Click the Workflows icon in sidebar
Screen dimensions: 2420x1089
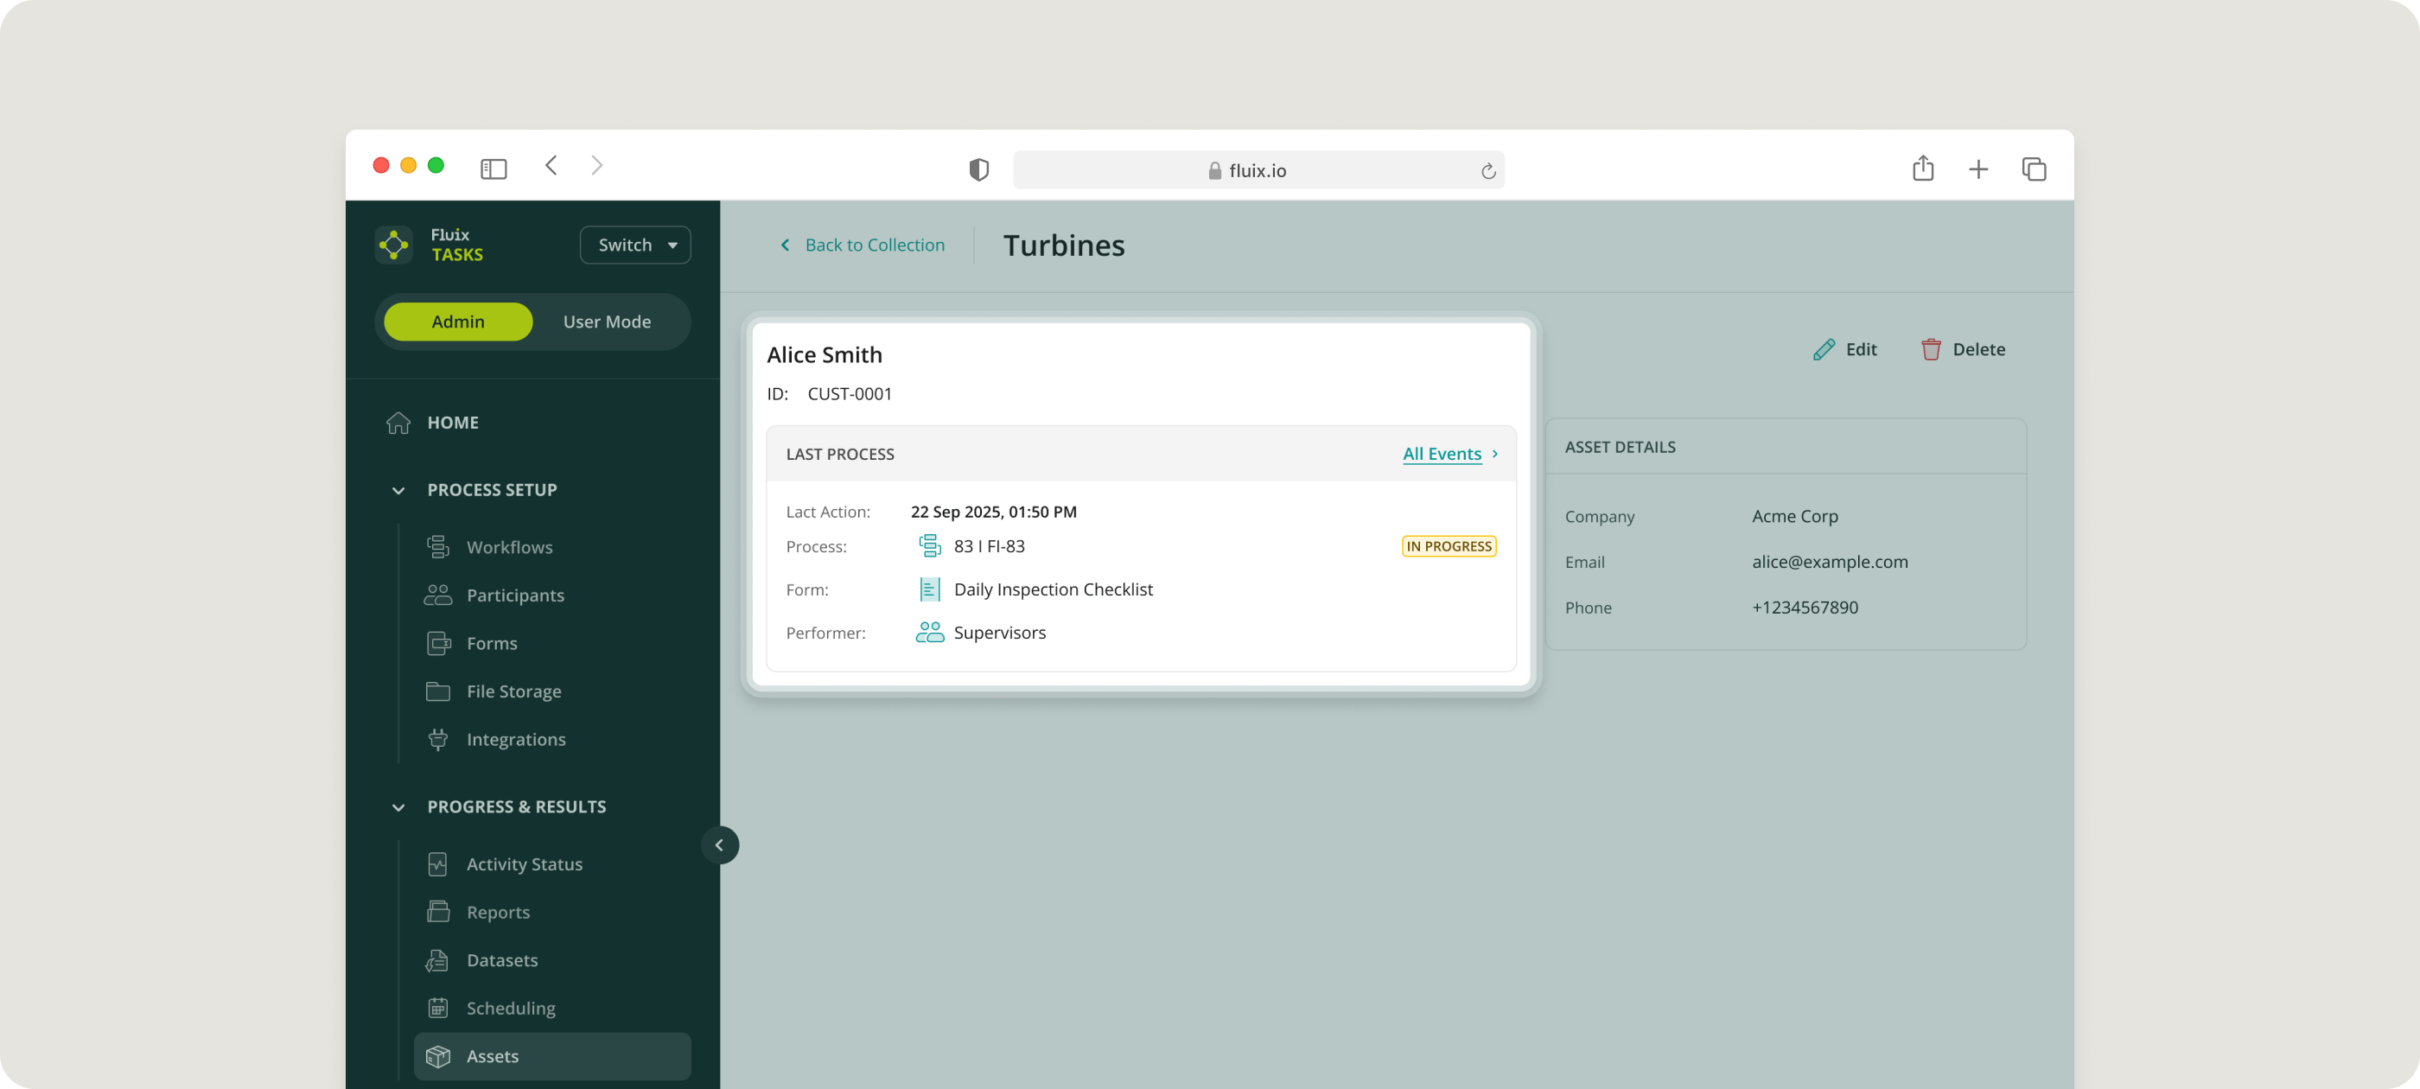(438, 547)
